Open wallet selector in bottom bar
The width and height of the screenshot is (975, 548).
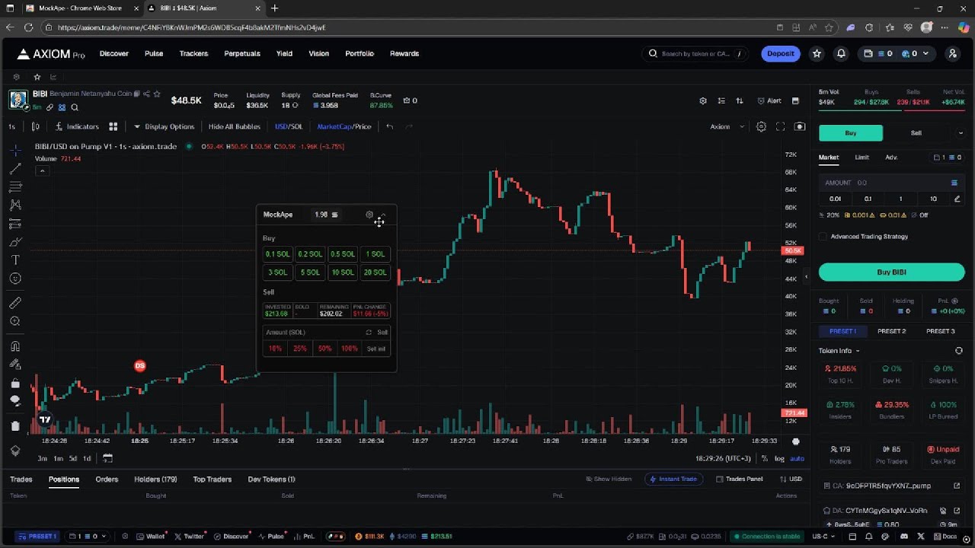[88, 536]
